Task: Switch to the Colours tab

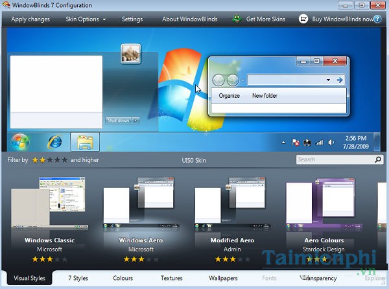Action: click(123, 278)
